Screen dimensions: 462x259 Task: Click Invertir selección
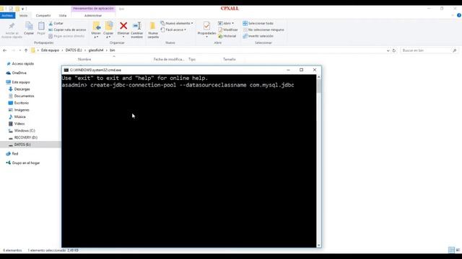(258, 36)
